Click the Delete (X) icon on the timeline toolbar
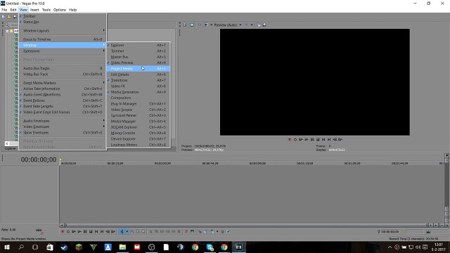 click(x=150, y=231)
